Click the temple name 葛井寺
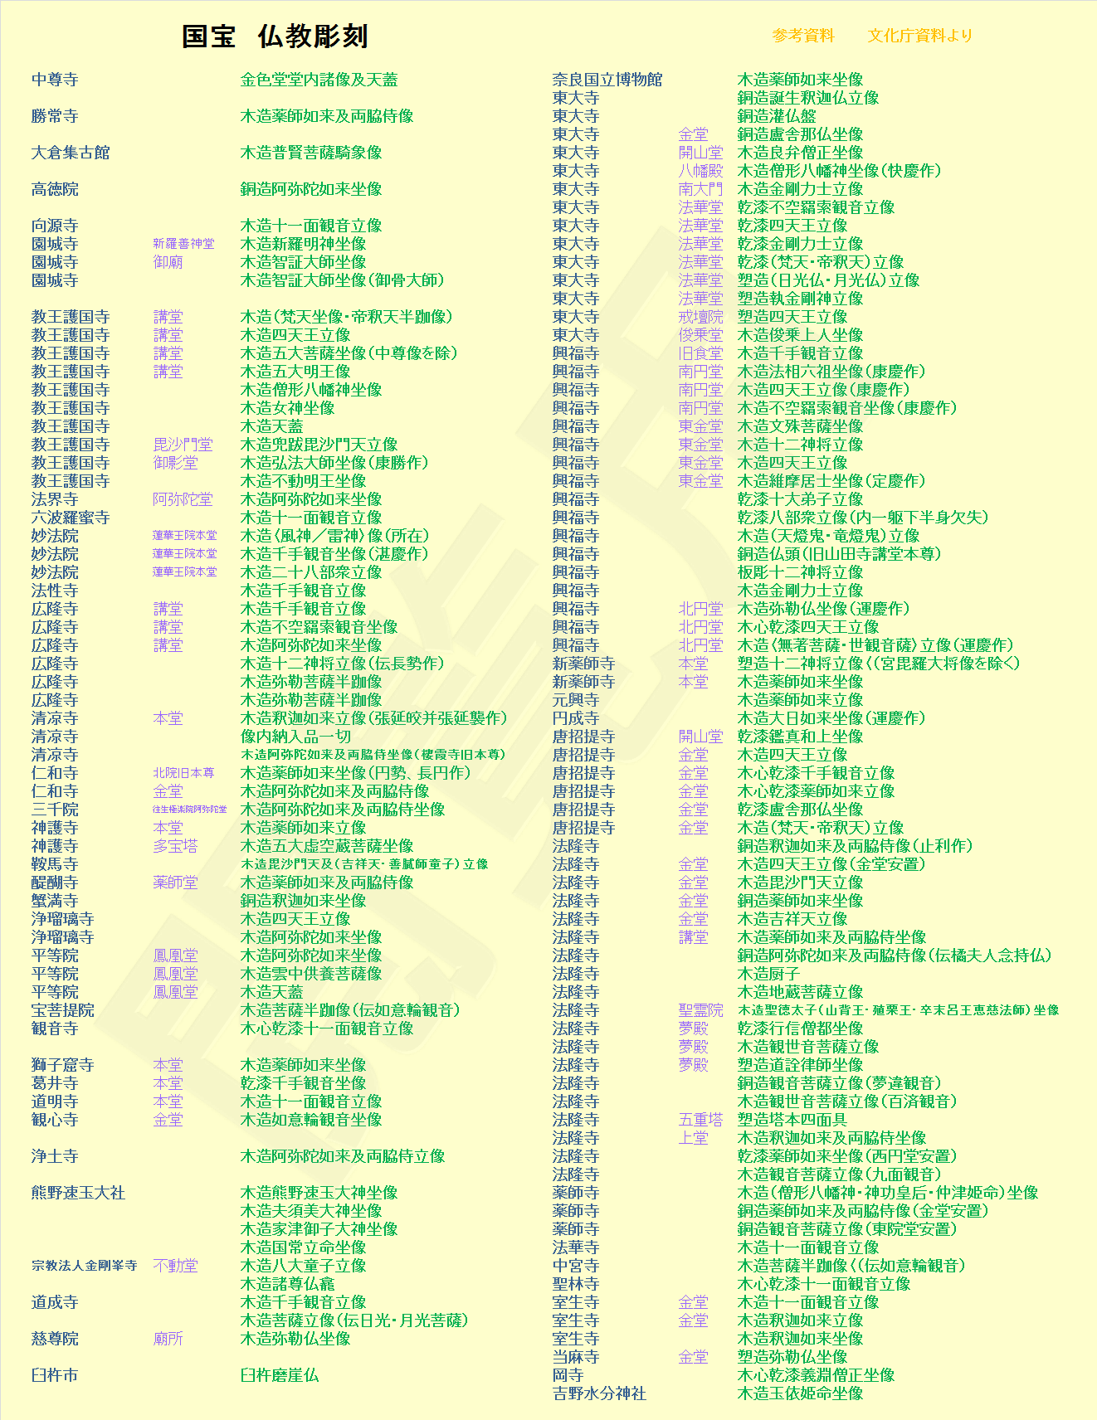This screenshot has height=1420, width=1097. (x=55, y=1083)
